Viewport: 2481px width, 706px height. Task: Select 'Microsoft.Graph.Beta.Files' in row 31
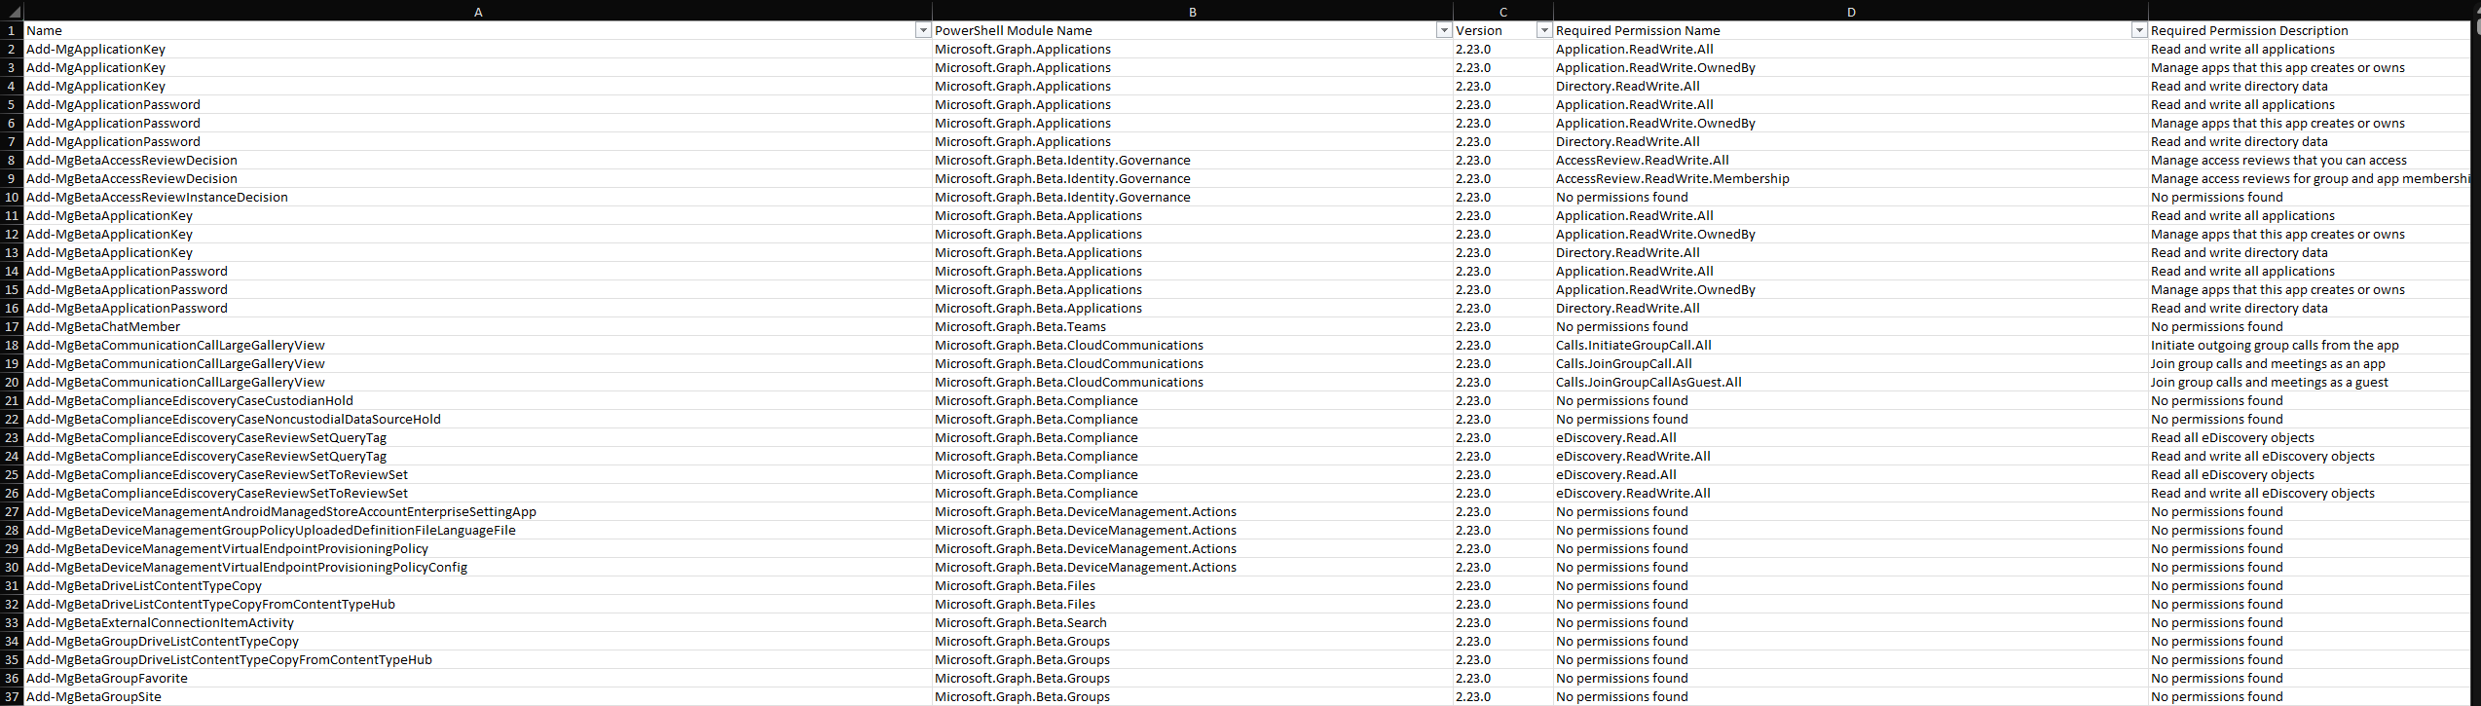tap(1193, 586)
